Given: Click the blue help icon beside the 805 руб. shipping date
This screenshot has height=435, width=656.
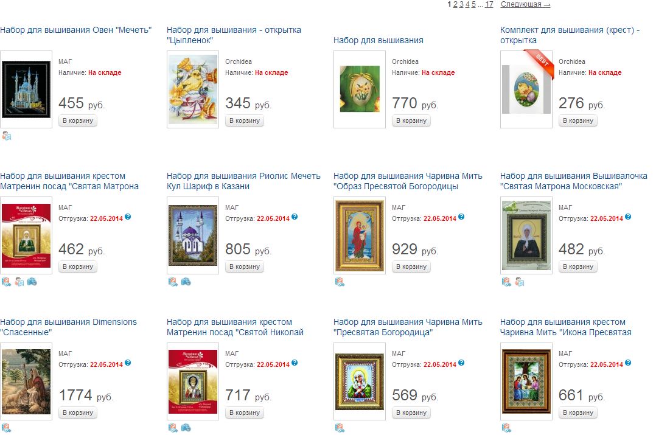Looking at the screenshot, I should 295,217.
